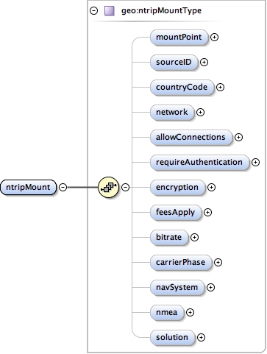This screenshot has width=267, height=354.
Task: Expand the encryption element
Action: click(211, 188)
